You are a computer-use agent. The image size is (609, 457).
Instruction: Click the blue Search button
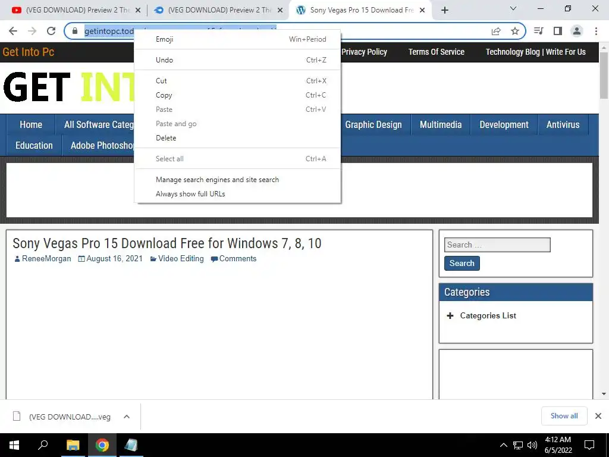click(x=462, y=263)
